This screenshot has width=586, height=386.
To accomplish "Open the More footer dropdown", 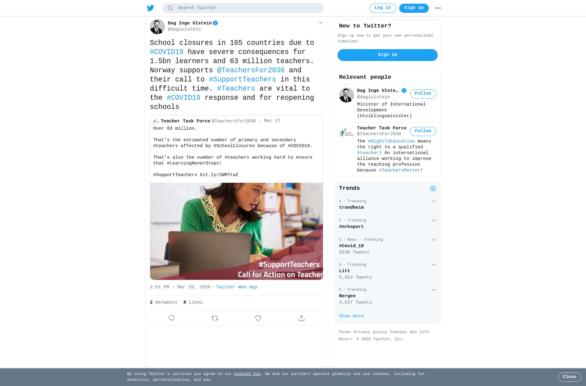I will (345, 339).
